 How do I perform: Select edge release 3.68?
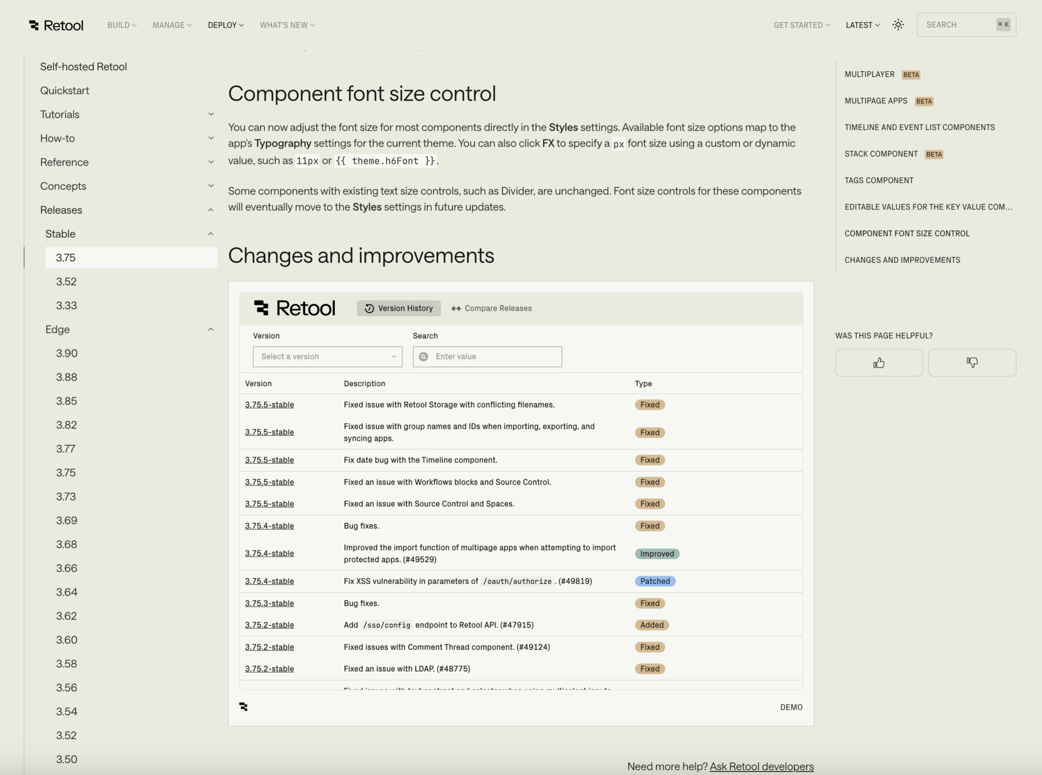coord(67,544)
